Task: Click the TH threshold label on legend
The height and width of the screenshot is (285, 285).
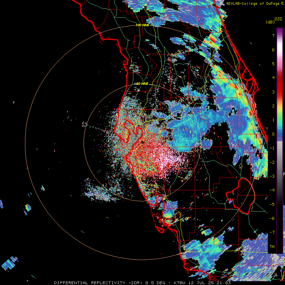Action: (272, 247)
